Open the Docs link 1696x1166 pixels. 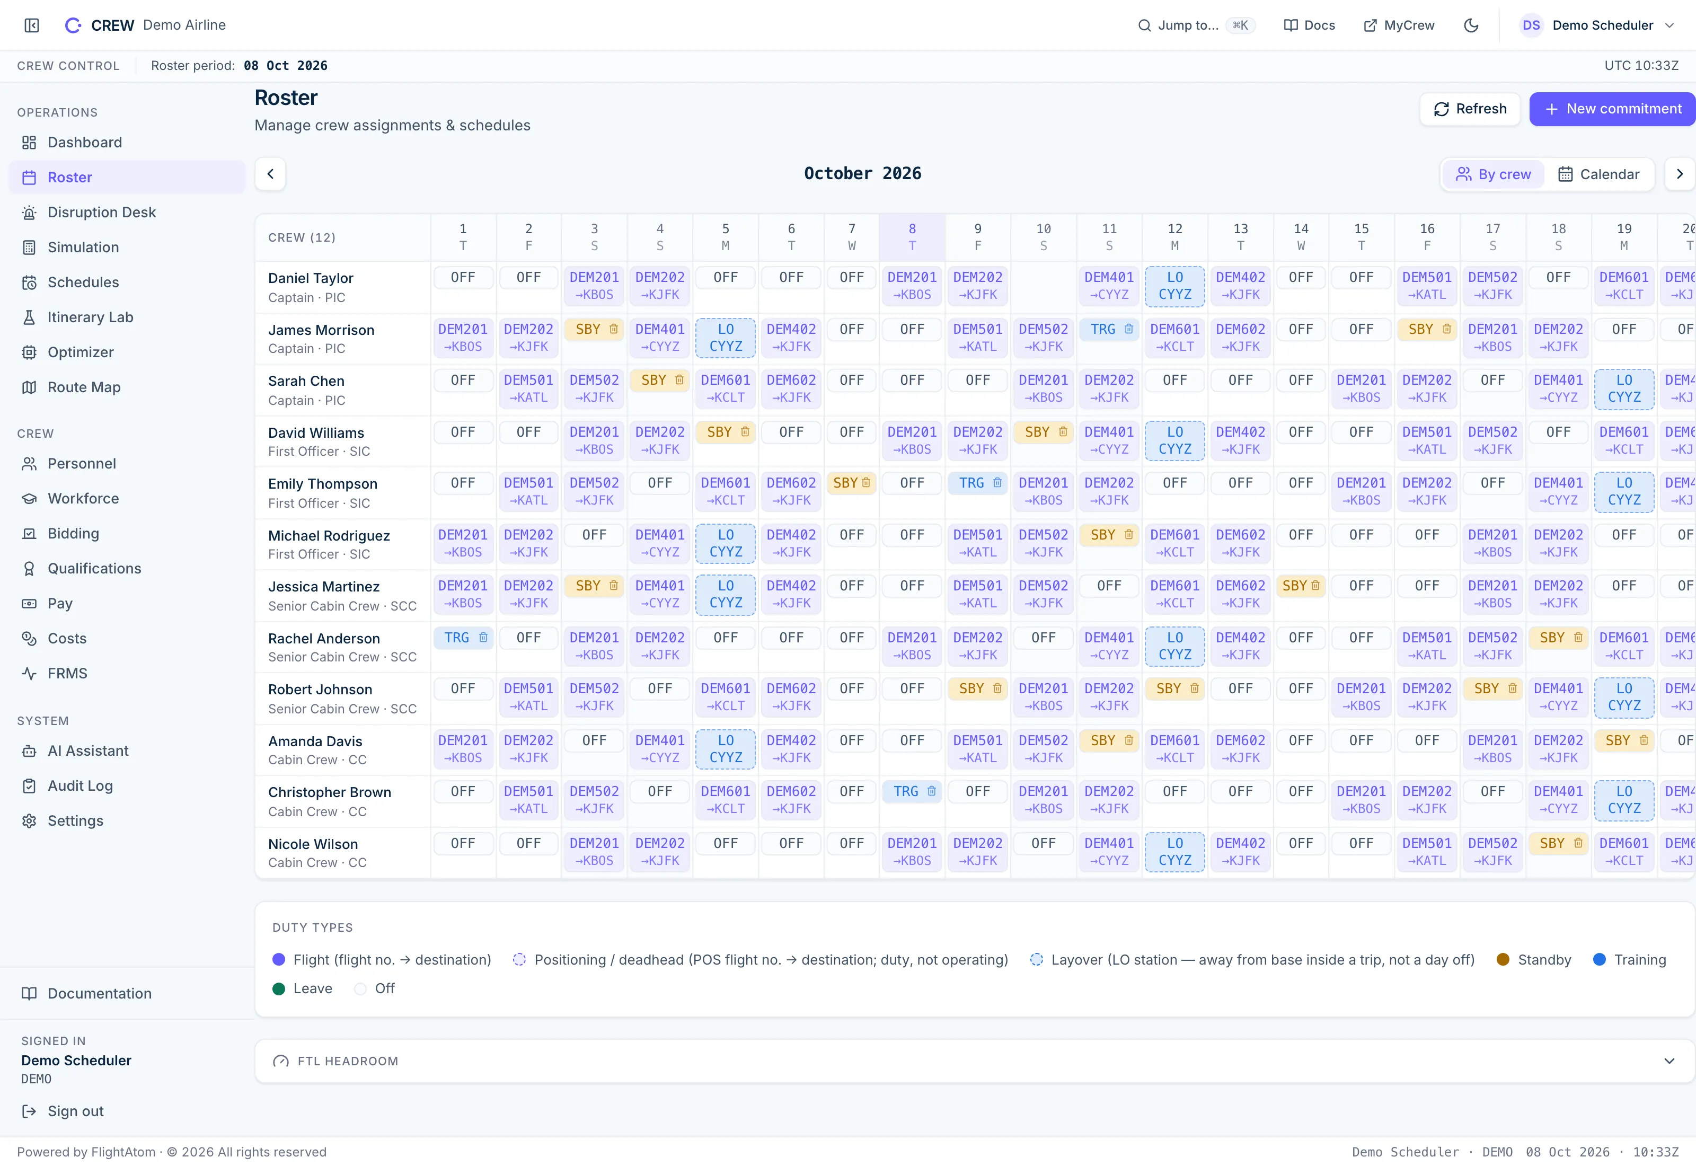point(1310,25)
